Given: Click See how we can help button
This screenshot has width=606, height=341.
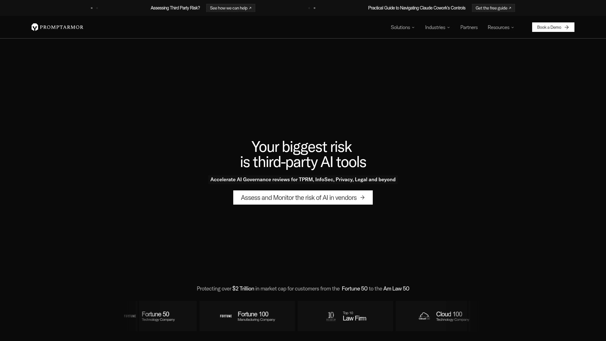Looking at the screenshot, I should tap(231, 8).
